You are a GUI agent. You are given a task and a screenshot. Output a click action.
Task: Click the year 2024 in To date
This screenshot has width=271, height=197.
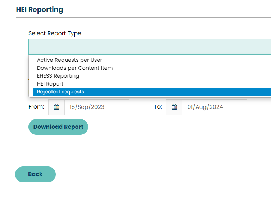[216, 107]
